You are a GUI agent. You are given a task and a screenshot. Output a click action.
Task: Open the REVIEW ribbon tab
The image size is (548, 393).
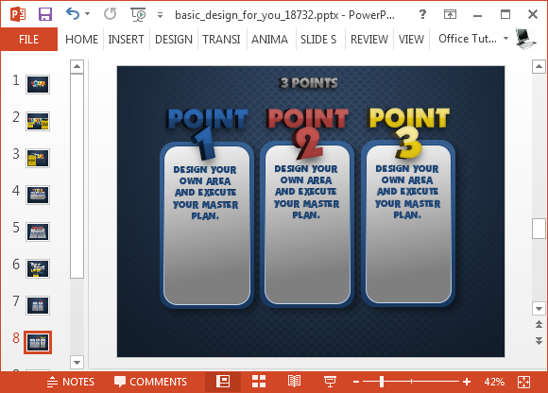[x=369, y=39]
